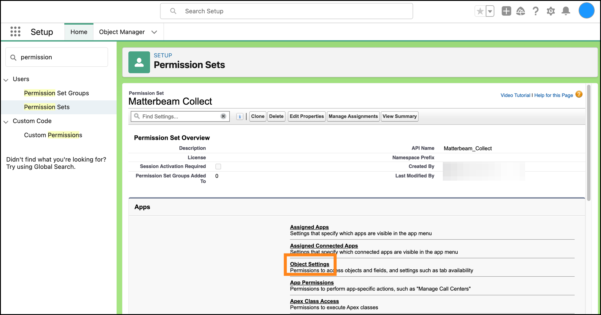Open the App Permissions link
Screen dimensions: 601x315
pos(312,283)
